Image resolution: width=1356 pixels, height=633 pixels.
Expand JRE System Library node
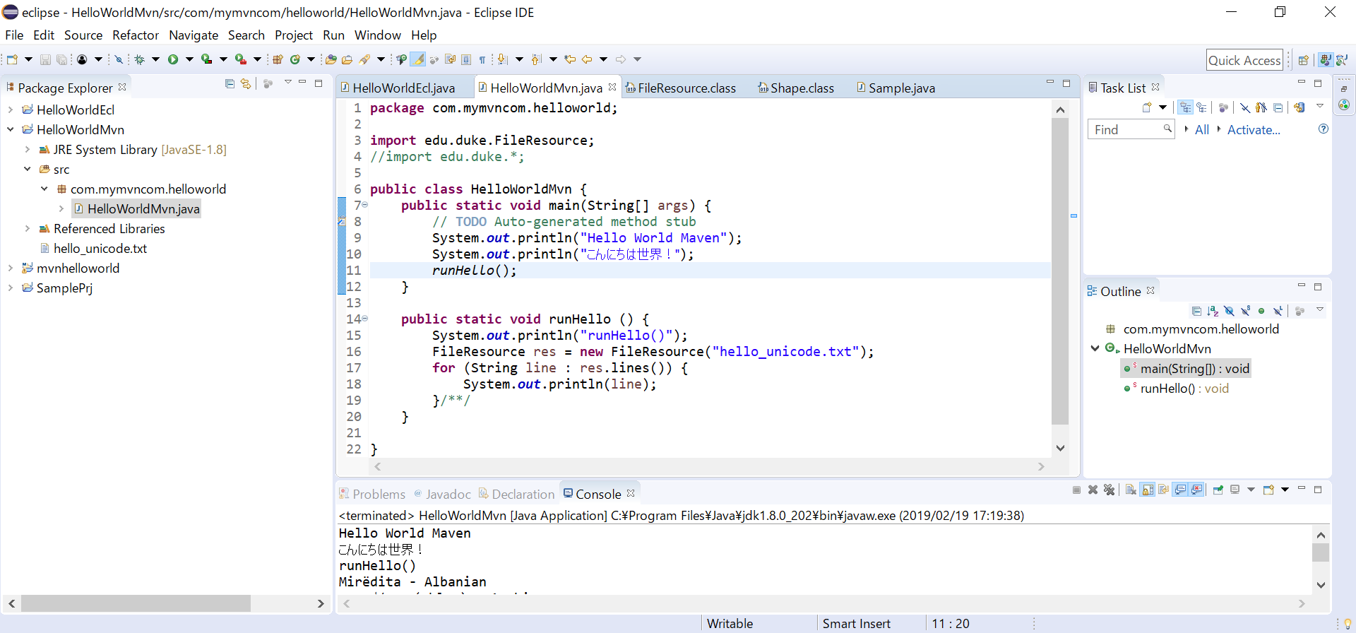(x=28, y=149)
